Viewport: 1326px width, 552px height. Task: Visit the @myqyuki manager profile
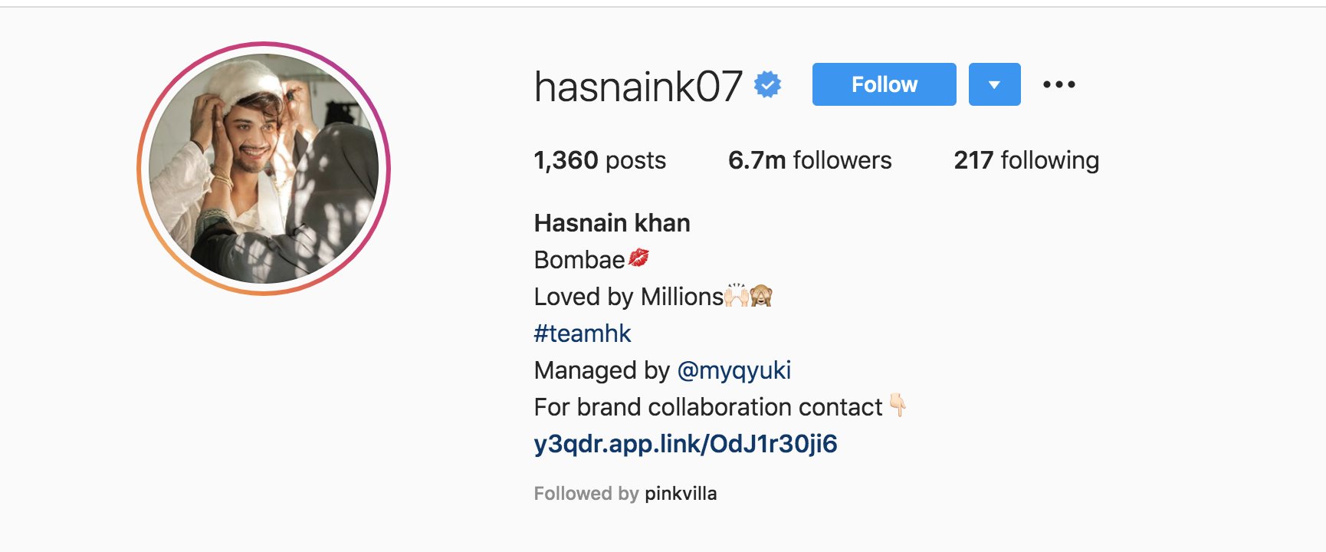coord(734,371)
